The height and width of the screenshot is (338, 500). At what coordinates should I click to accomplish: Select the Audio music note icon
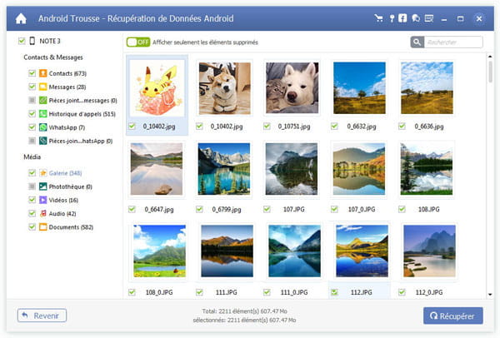(x=42, y=213)
